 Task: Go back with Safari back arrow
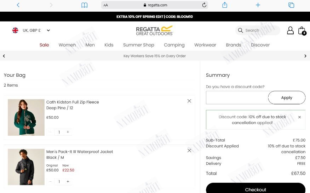click(18, 5)
